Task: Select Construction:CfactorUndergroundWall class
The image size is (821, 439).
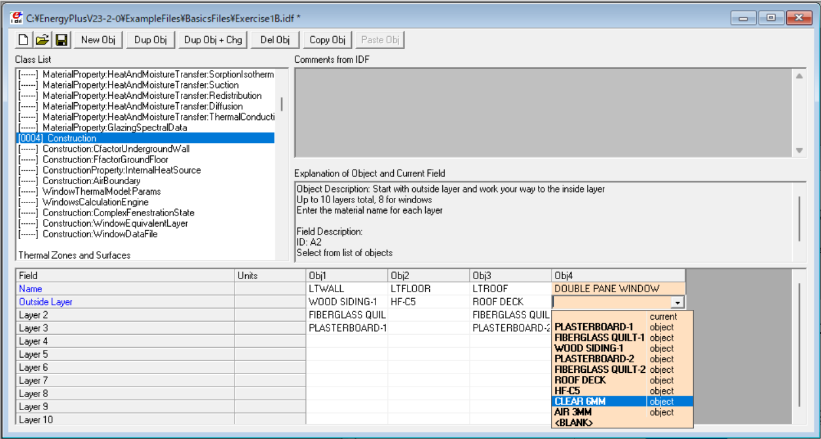Action: coord(145,149)
